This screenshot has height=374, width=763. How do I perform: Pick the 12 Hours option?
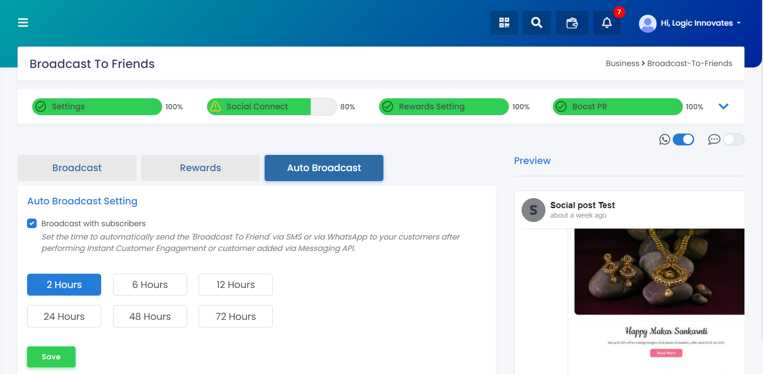click(x=236, y=285)
